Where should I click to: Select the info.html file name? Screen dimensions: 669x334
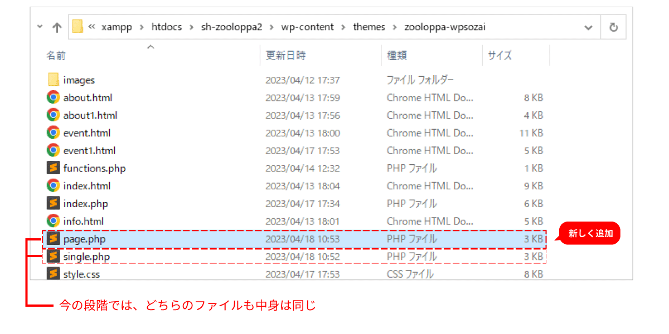point(84,221)
